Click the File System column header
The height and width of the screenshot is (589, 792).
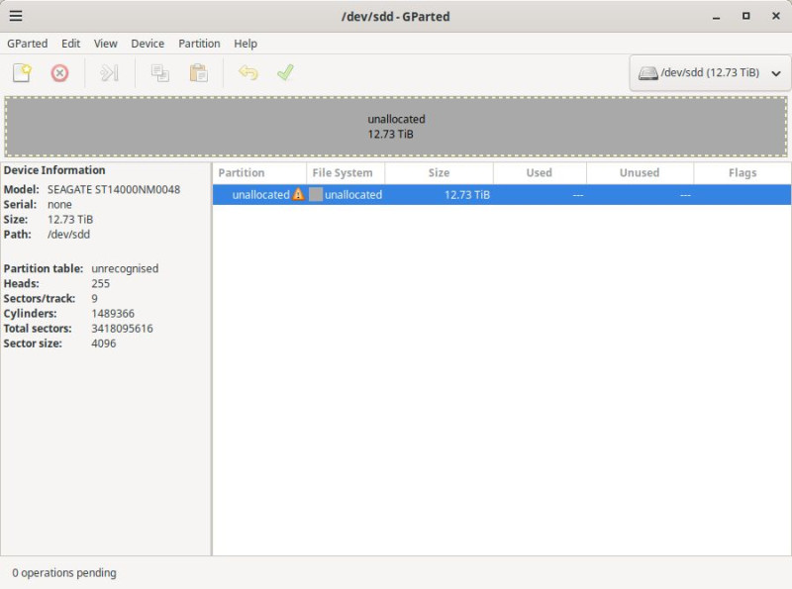(346, 173)
